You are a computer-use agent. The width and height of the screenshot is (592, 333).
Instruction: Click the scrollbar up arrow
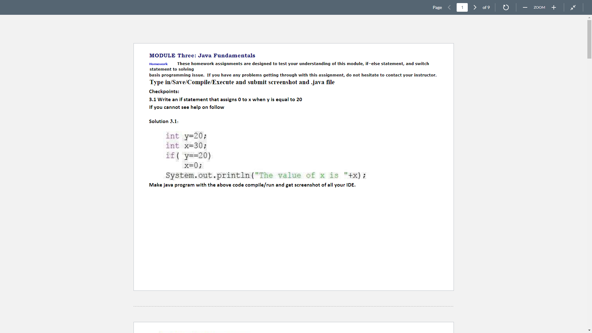[589, 18]
